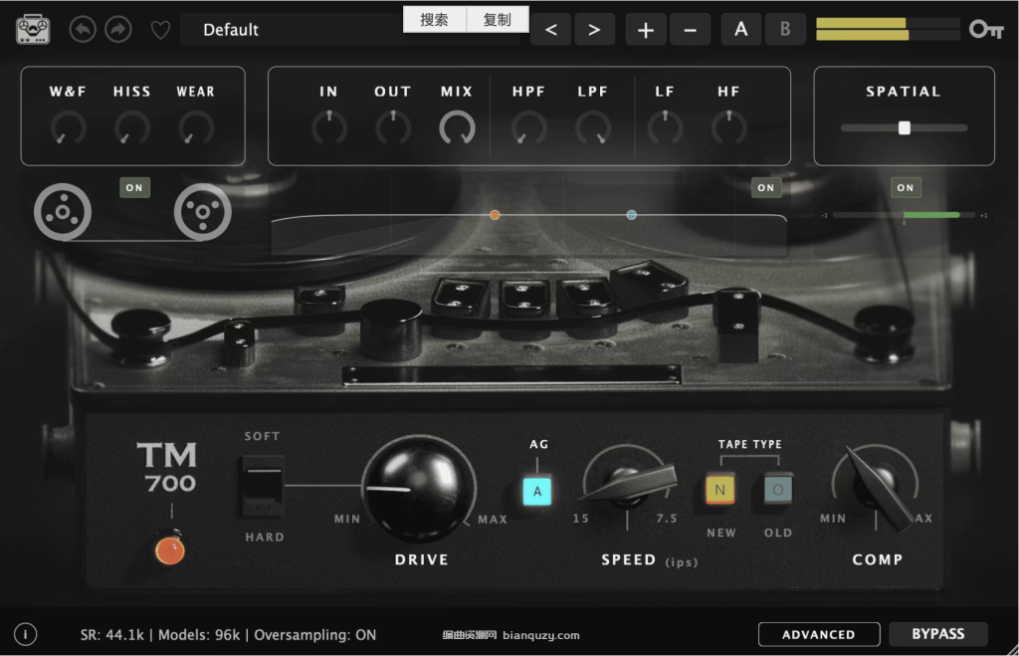The image size is (1019, 656).
Task: Toggle the Spatial ON switch
Action: coord(905,187)
